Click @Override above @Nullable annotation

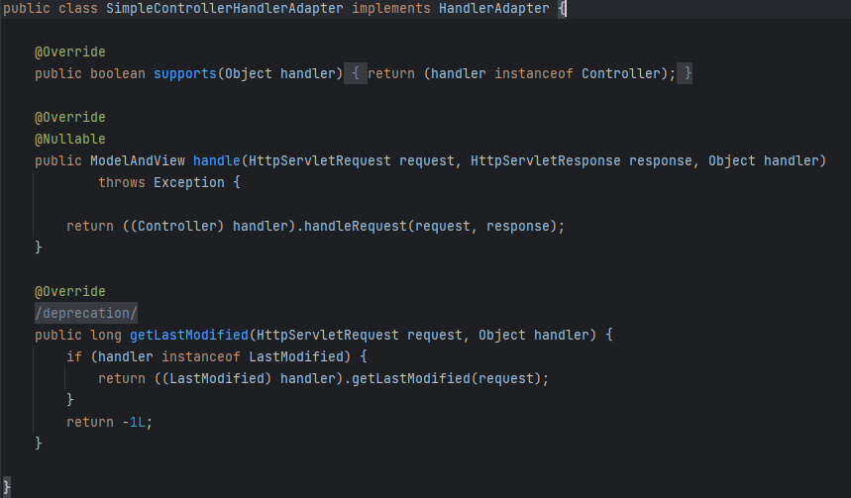(x=70, y=117)
